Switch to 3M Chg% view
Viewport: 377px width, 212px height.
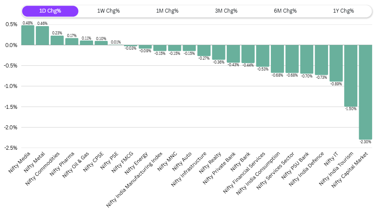226,11
